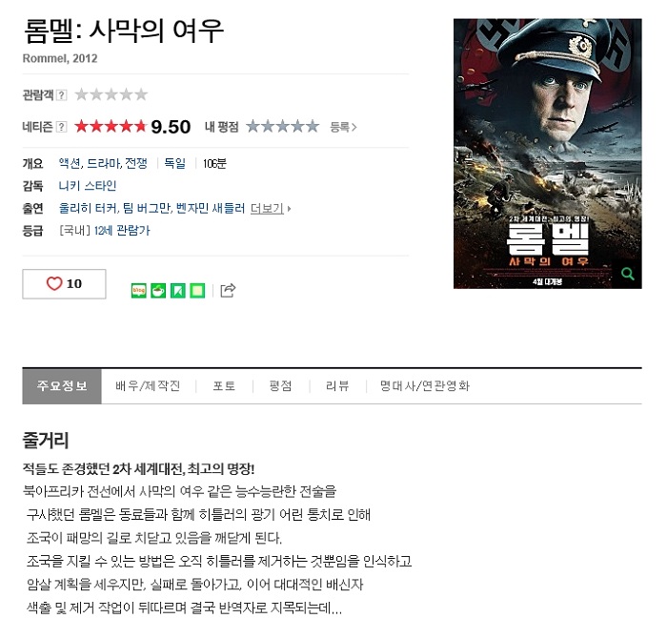Click the magnifier icon on poster
667x639 pixels.
coord(628,274)
